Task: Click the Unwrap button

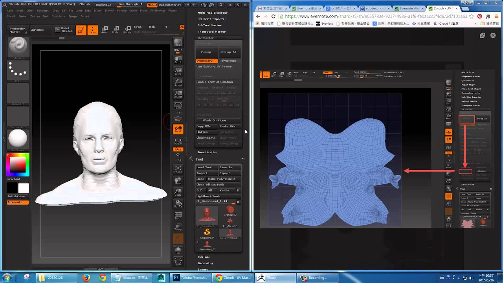Action: click(207, 52)
